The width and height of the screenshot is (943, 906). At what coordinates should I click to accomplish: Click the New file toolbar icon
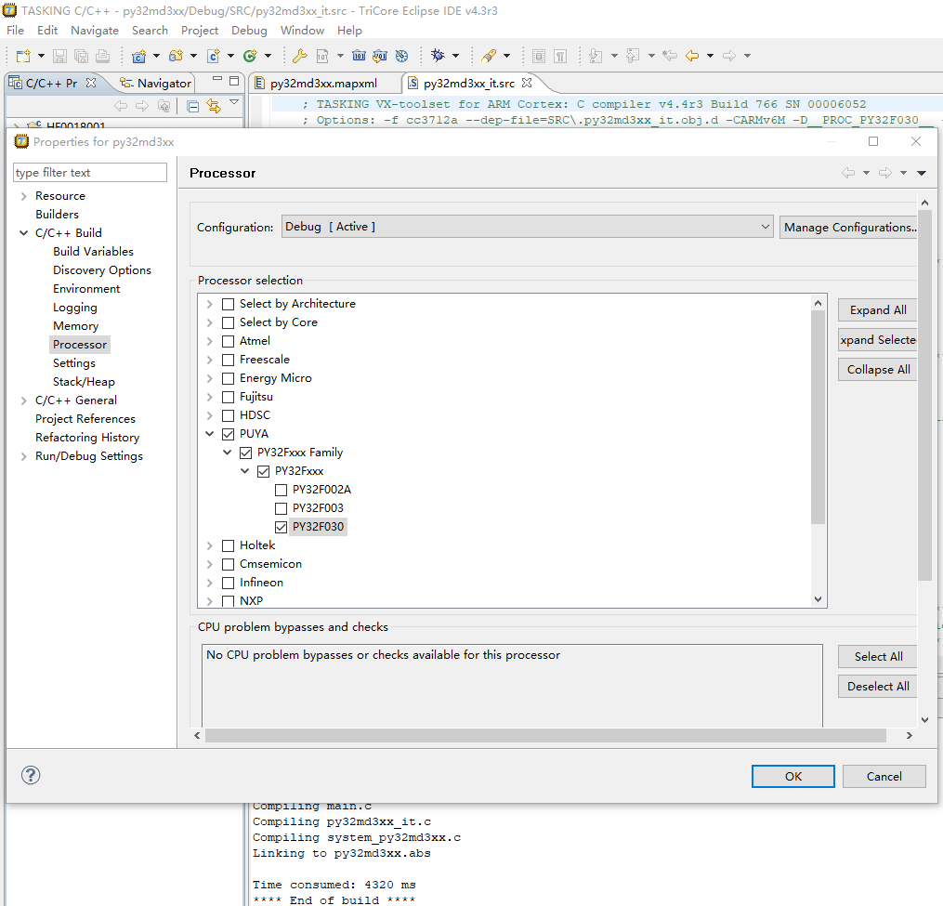pos(23,56)
